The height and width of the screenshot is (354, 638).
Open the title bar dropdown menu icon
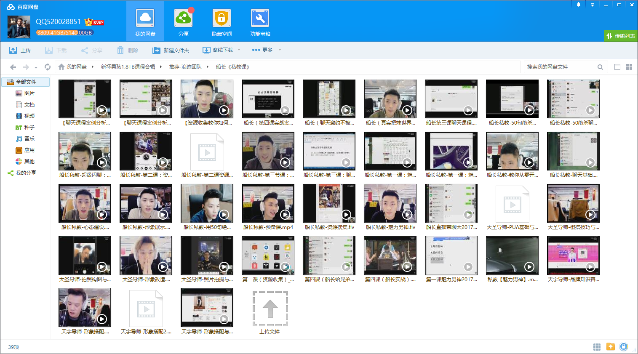click(x=593, y=5)
